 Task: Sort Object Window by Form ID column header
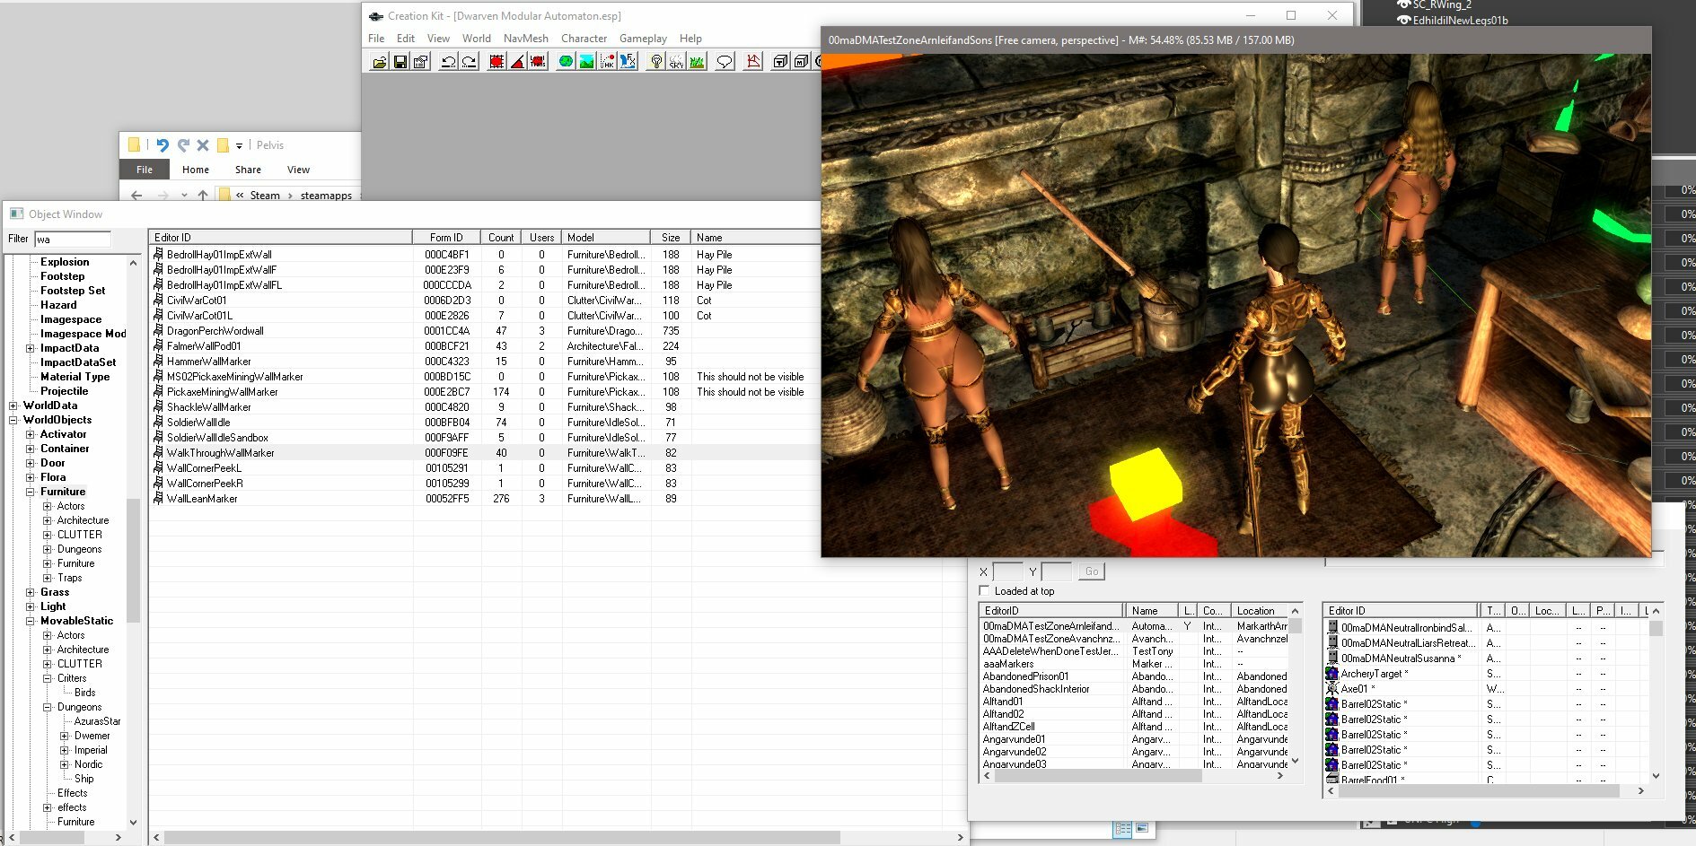coord(446,238)
